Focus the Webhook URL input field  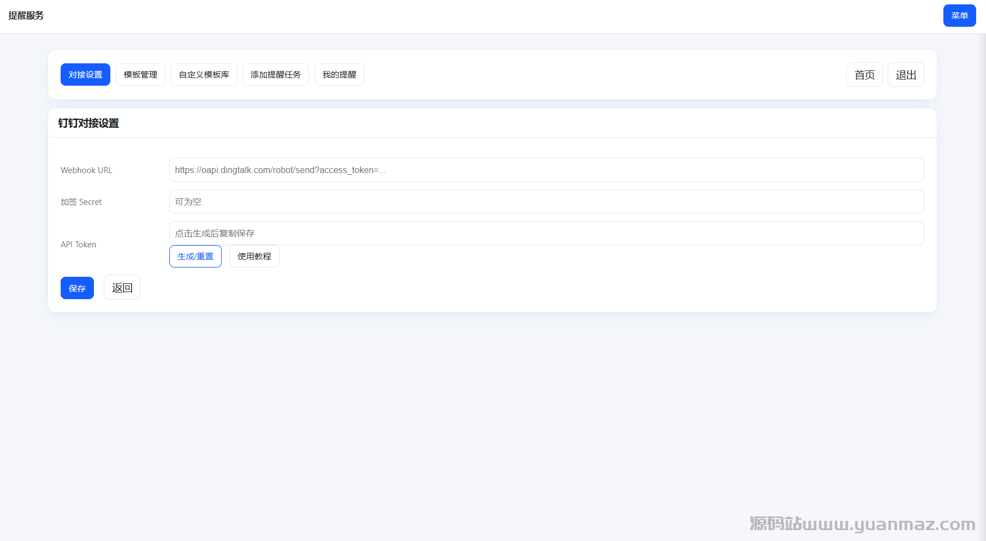pos(546,170)
